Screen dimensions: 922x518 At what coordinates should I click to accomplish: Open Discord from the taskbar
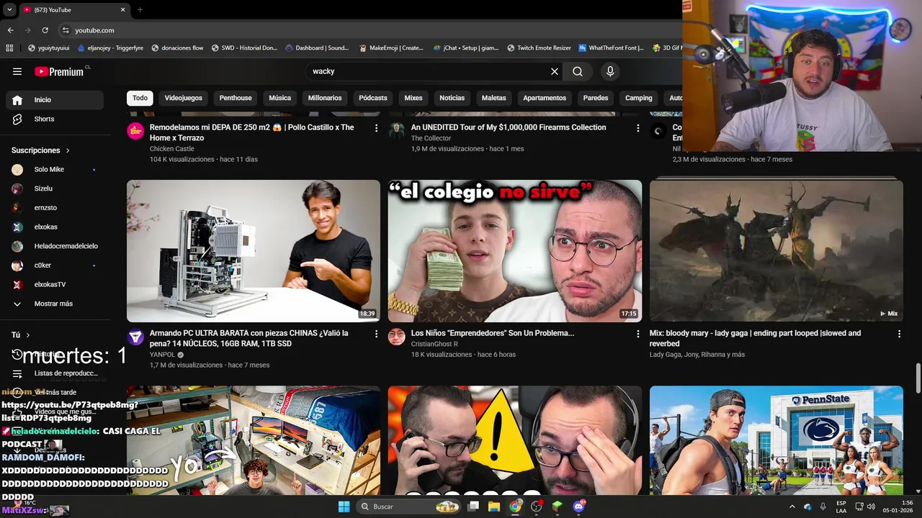579,506
